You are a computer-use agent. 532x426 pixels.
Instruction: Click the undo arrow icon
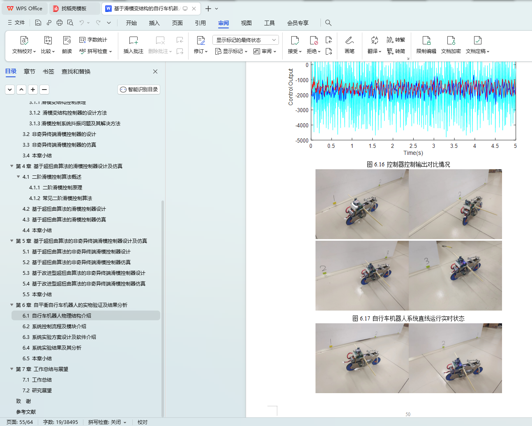pos(82,23)
